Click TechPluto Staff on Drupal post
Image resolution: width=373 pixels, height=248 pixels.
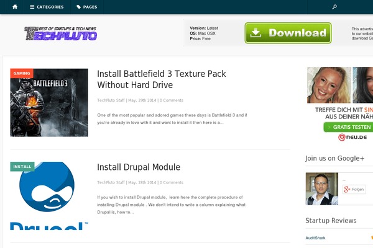click(x=111, y=182)
